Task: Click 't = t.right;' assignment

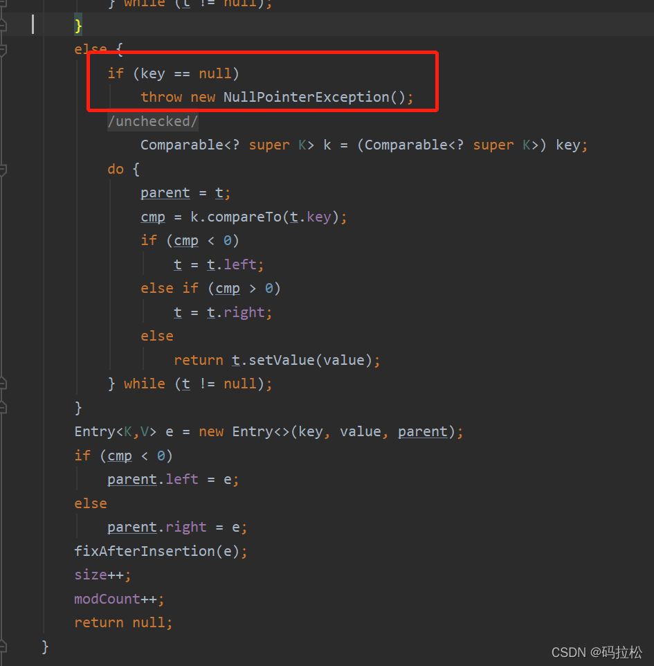Action: [x=223, y=313]
